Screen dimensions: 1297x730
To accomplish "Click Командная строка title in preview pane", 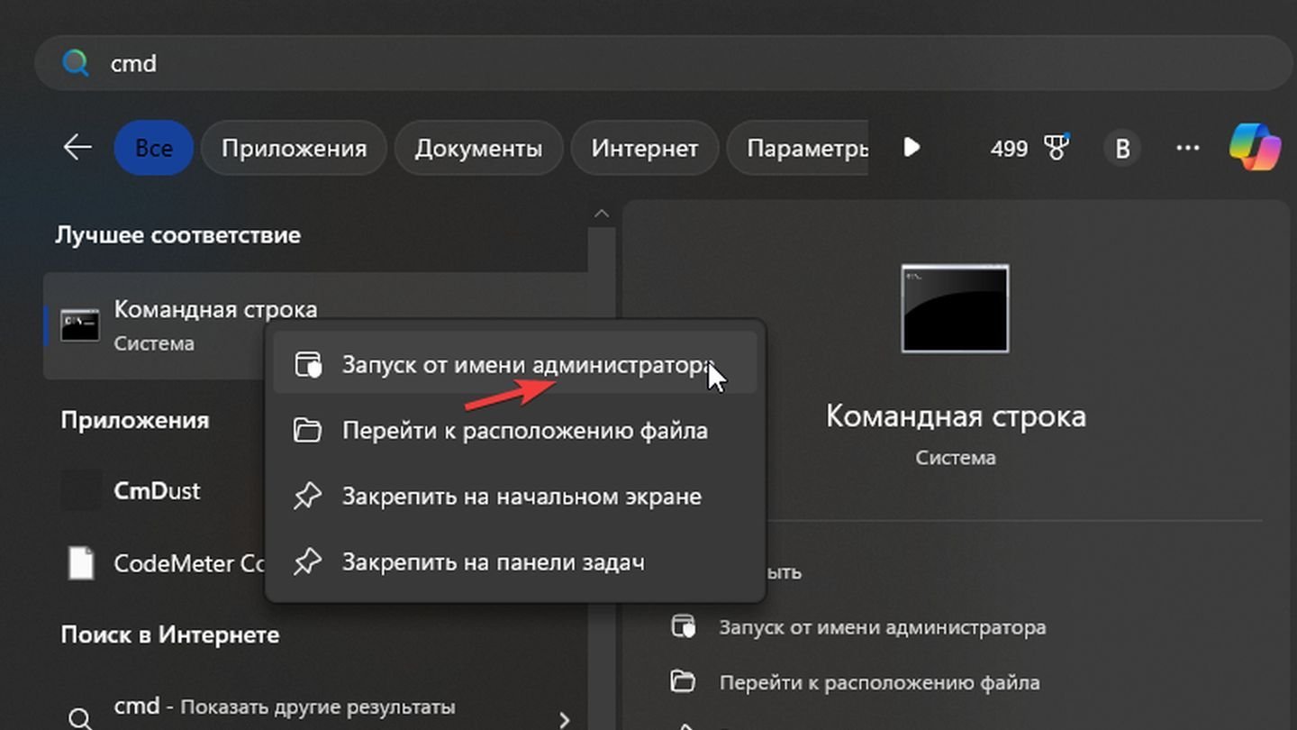I will [956, 416].
